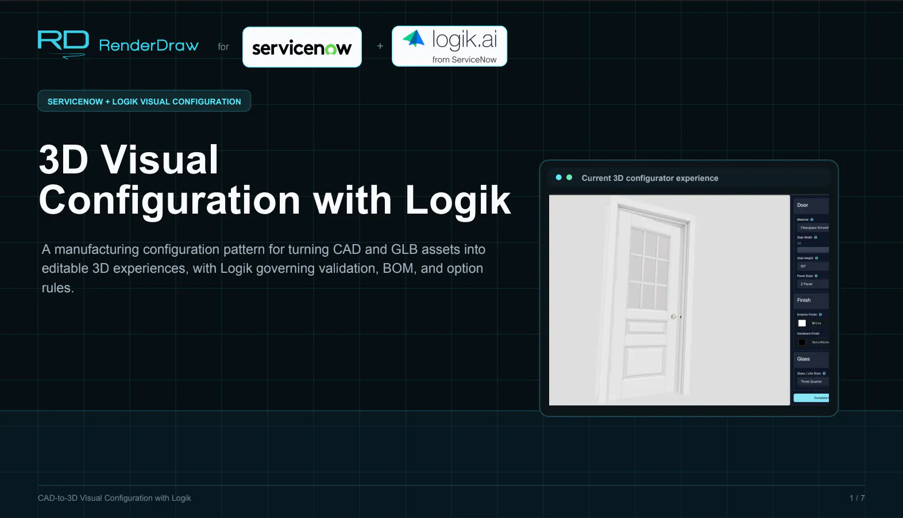Click the Servicenow + Logik Visual Configuration badge

[x=144, y=101]
